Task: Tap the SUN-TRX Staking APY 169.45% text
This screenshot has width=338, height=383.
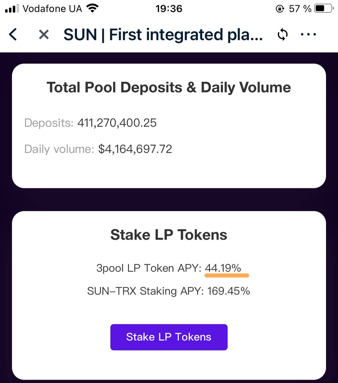Action: click(x=169, y=291)
